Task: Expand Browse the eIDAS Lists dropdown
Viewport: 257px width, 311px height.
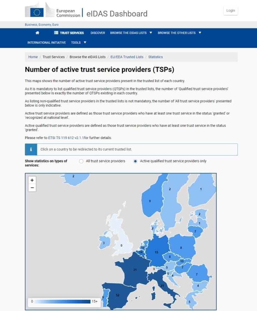Action: click(x=131, y=33)
